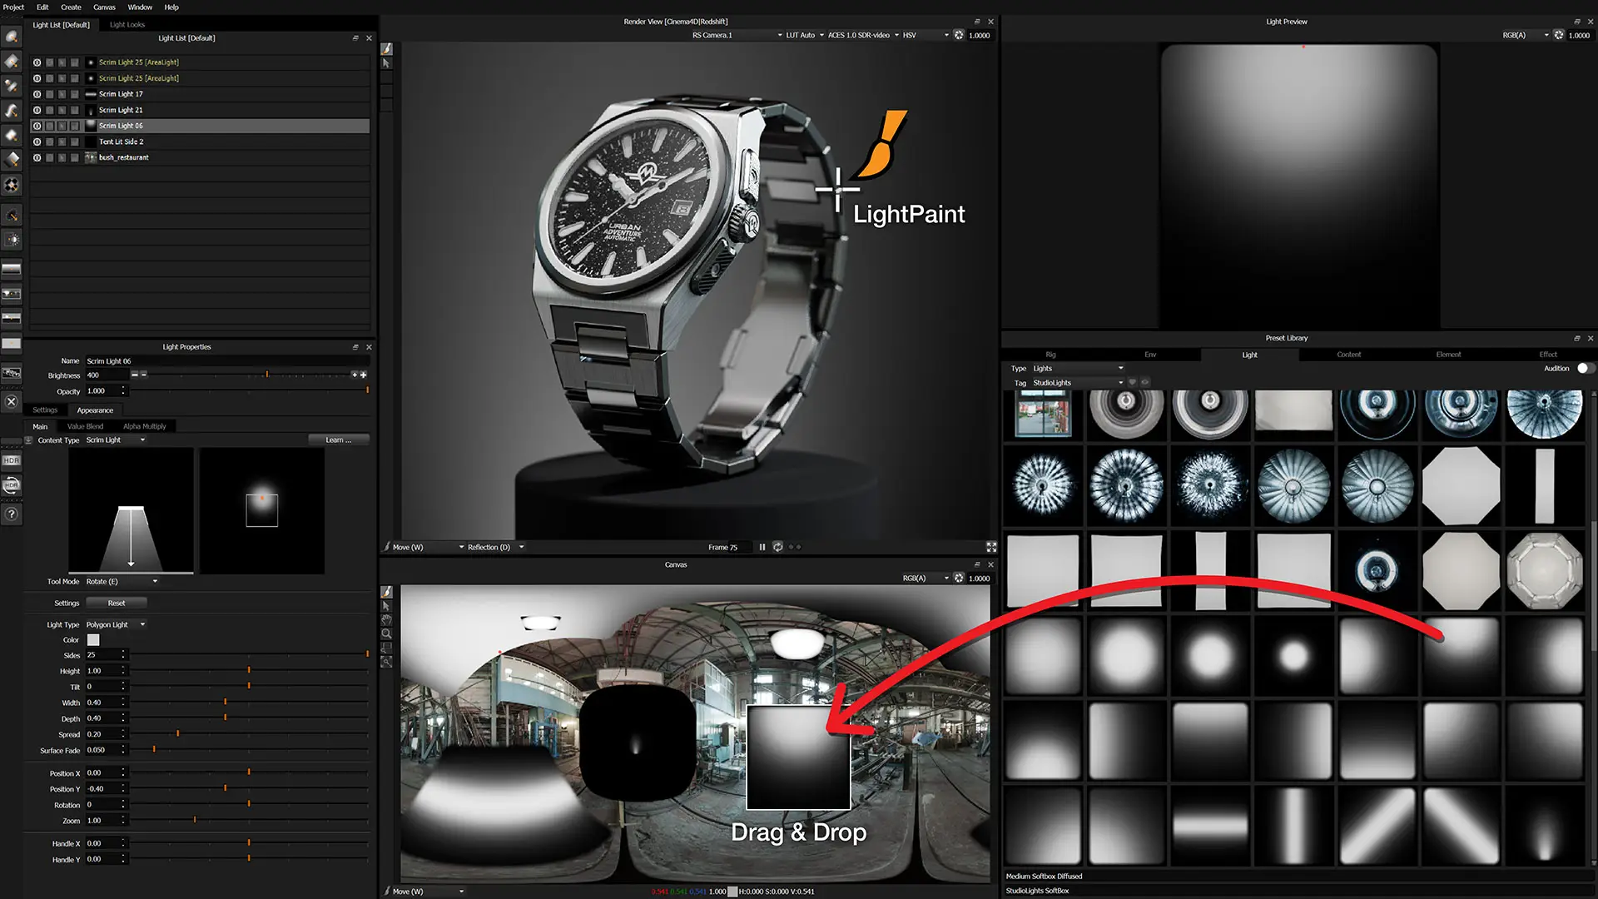The width and height of the screenshot is (1598, 899).
Task: Open the Env tab in Preset Library
Action: pyautogui.click(x=1150, y=354)
